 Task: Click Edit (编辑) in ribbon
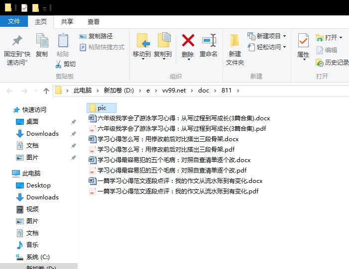point(327,50)
